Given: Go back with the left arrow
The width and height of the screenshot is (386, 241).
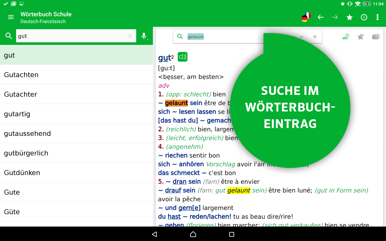Looking at the screenshot, I should click(321, 17).
